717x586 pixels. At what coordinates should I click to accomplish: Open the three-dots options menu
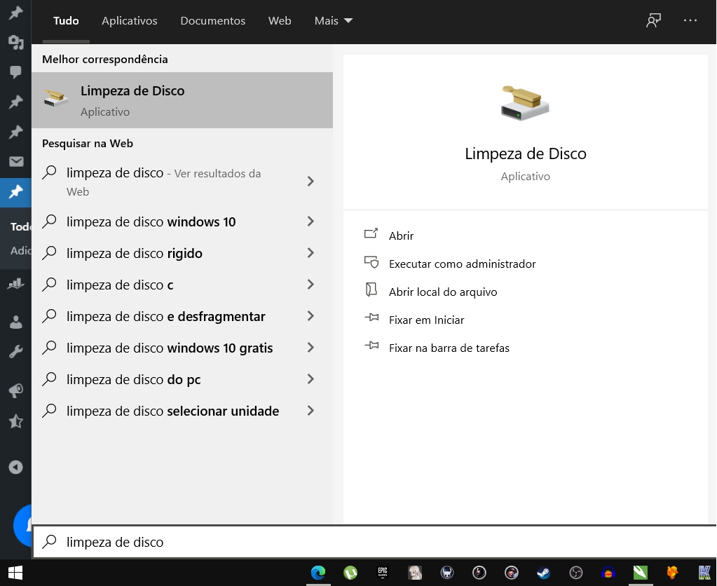pos(690,20)
